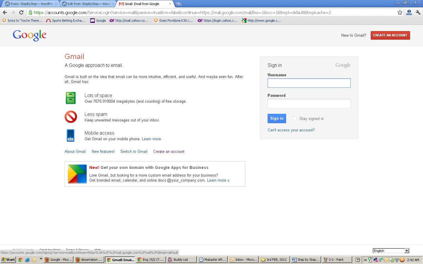Expand the taskbar quick launch chevron
Screen dimensions: 423x264
point(41,259)
